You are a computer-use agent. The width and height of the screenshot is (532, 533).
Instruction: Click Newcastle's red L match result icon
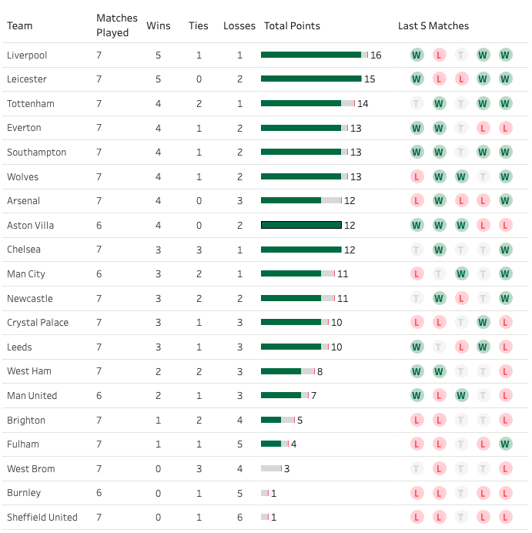(461, 298)
